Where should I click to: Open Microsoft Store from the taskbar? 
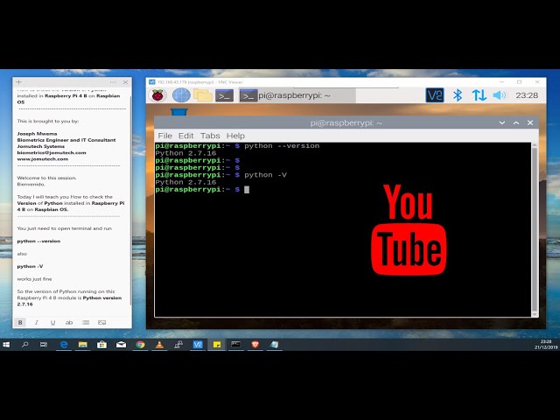click(x=101, y=345)
